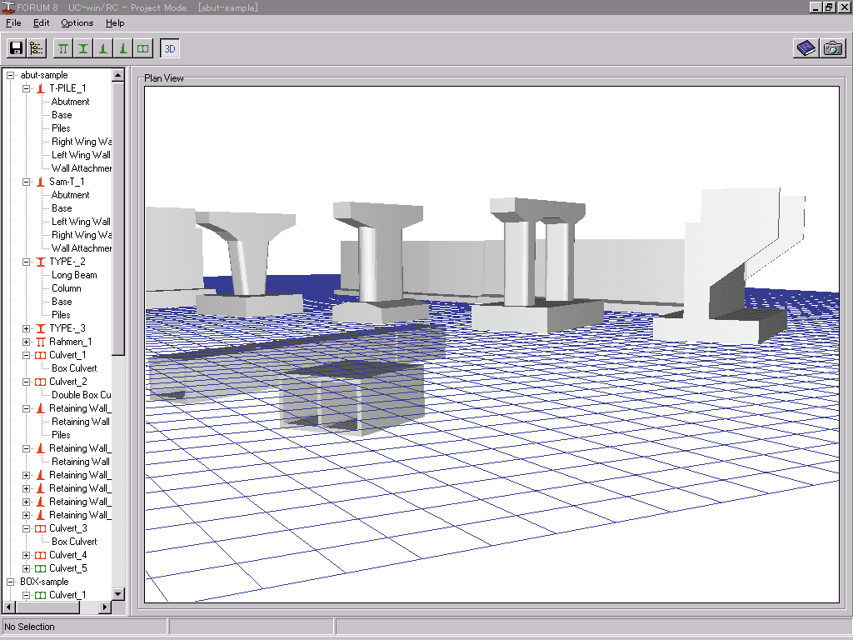Screen dimensions: 853x640
Task: Toggle the 3D view button
Action: click(170, 49)
